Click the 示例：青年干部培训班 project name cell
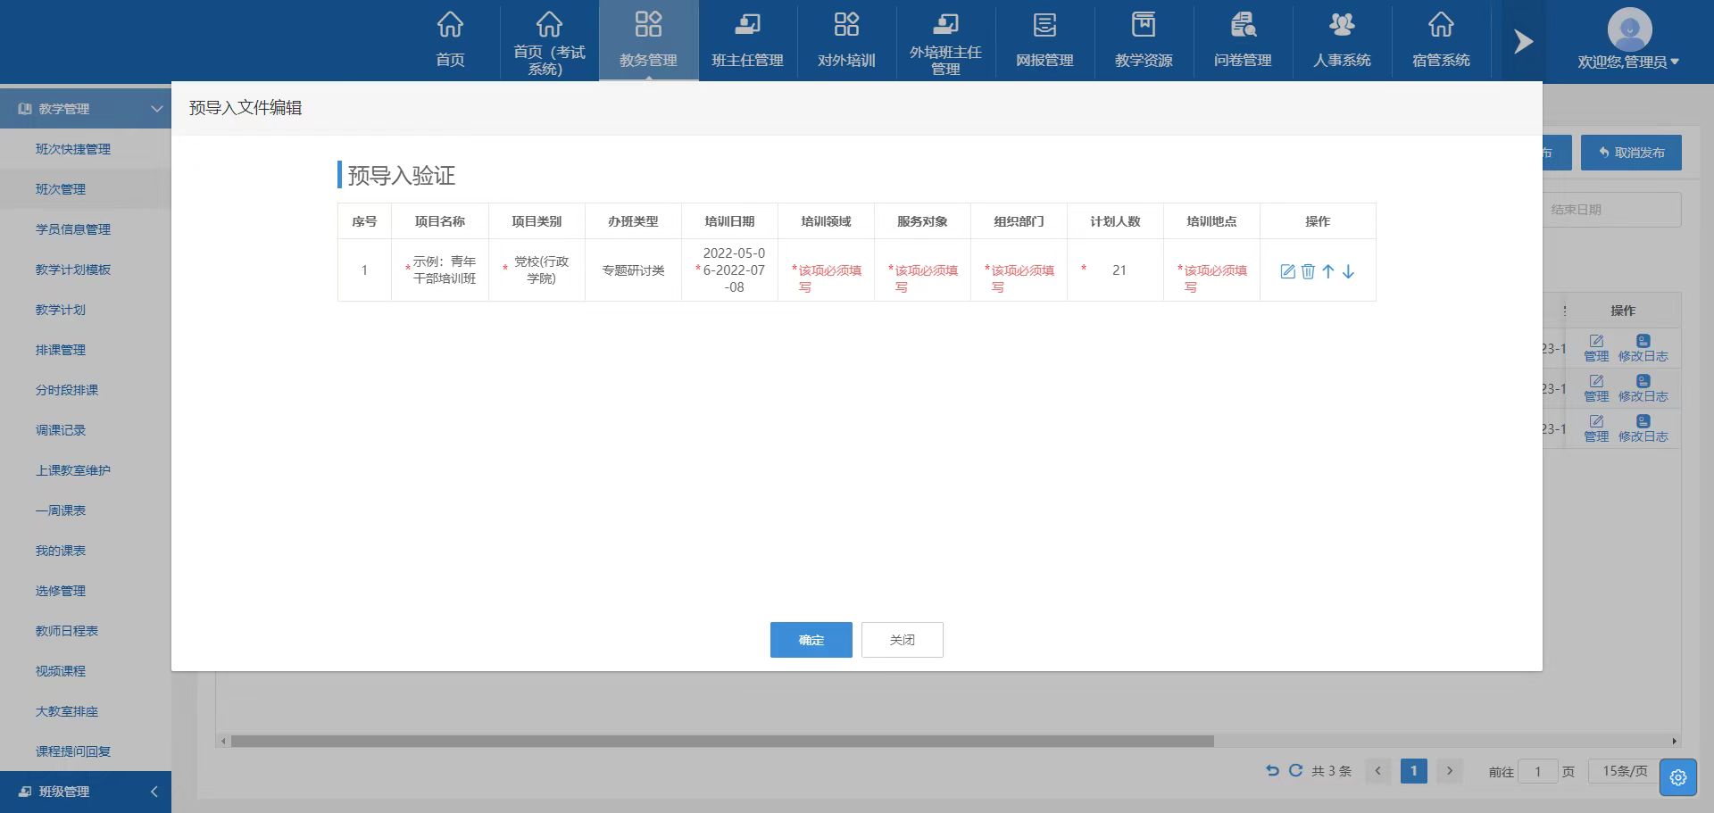1714x813 pixels. tap(440, 270)
